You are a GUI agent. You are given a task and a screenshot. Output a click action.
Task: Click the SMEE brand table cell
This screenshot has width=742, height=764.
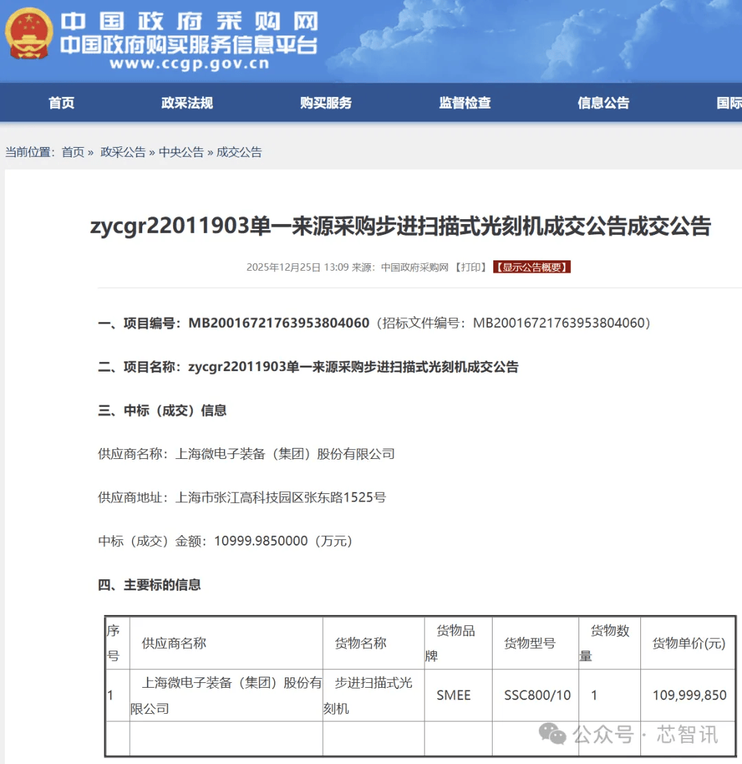453,695
